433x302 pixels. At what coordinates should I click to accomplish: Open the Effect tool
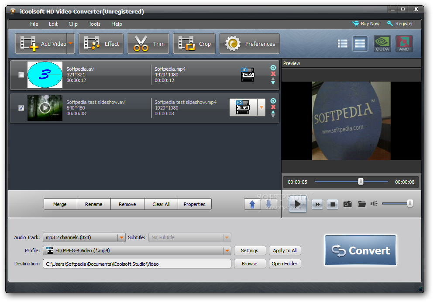pos(101,44)
